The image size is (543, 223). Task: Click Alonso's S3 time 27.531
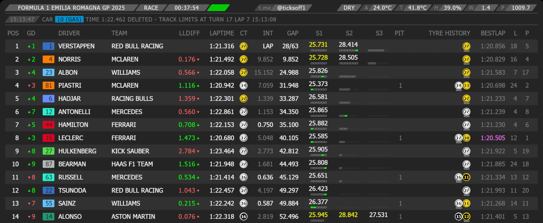click(379, 215)
